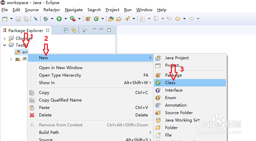The image size is (256, 141).
Task: Click the Run Last Tool icon
Action: coord(73,19)
